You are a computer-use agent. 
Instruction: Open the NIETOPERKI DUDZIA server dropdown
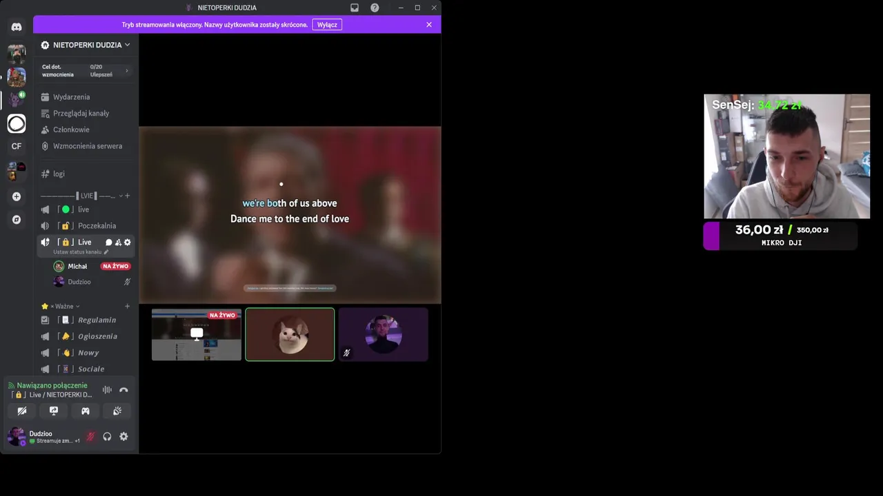click(x=86, y=45)
